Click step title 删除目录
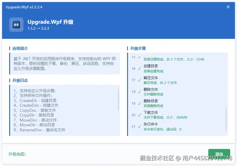237x166 pixels. click(151, 101)
